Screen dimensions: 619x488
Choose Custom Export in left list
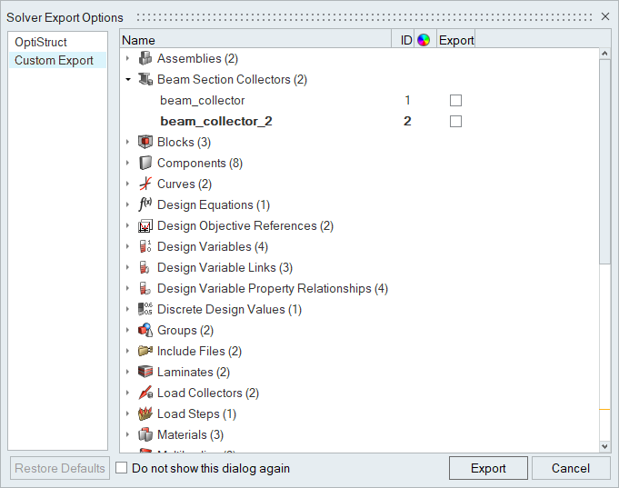pyautogui.click(x=54, y=61)
